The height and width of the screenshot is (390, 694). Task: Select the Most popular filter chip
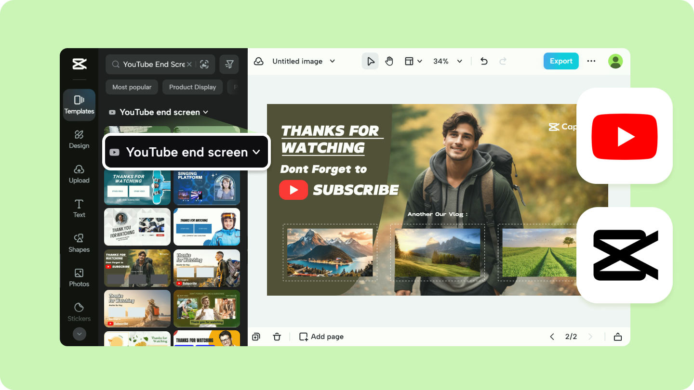[x=132, y=87]
